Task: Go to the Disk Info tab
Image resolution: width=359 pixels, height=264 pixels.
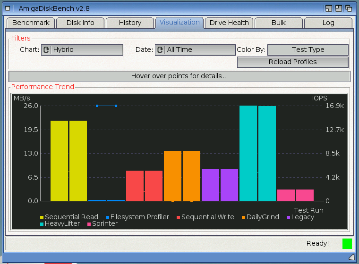Action: (80, 23)
